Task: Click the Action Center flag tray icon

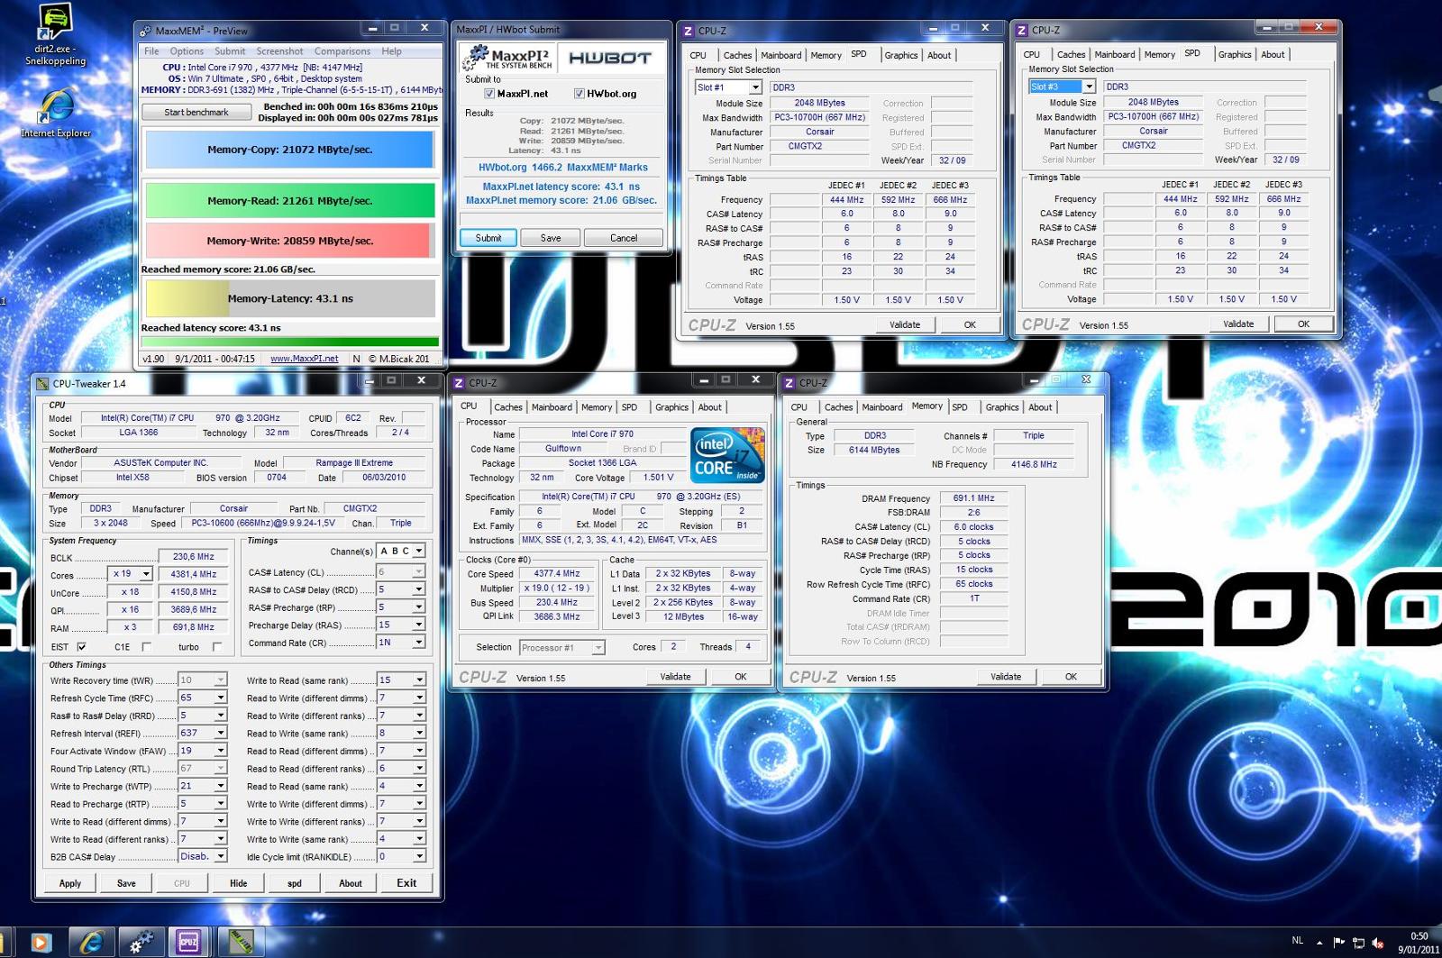Action: point(1338,943)
